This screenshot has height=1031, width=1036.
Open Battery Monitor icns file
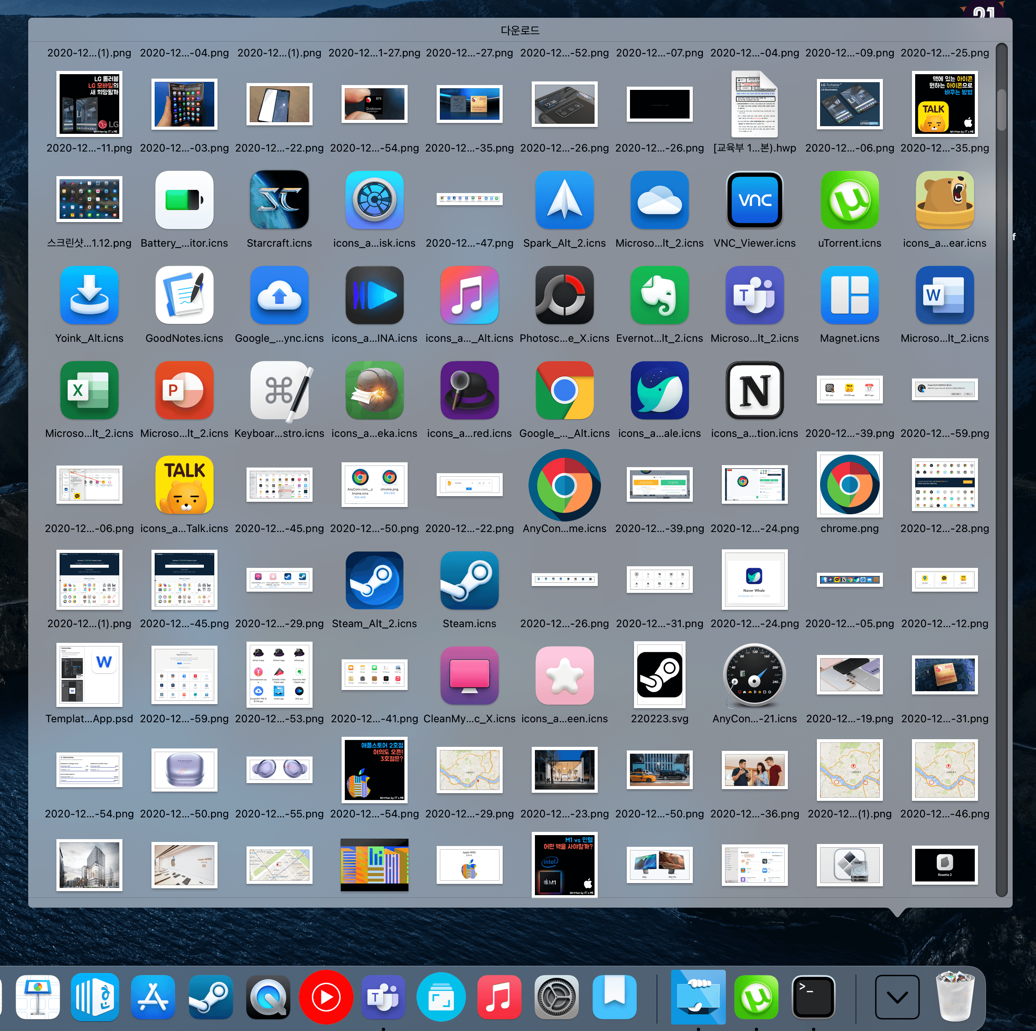184,200
